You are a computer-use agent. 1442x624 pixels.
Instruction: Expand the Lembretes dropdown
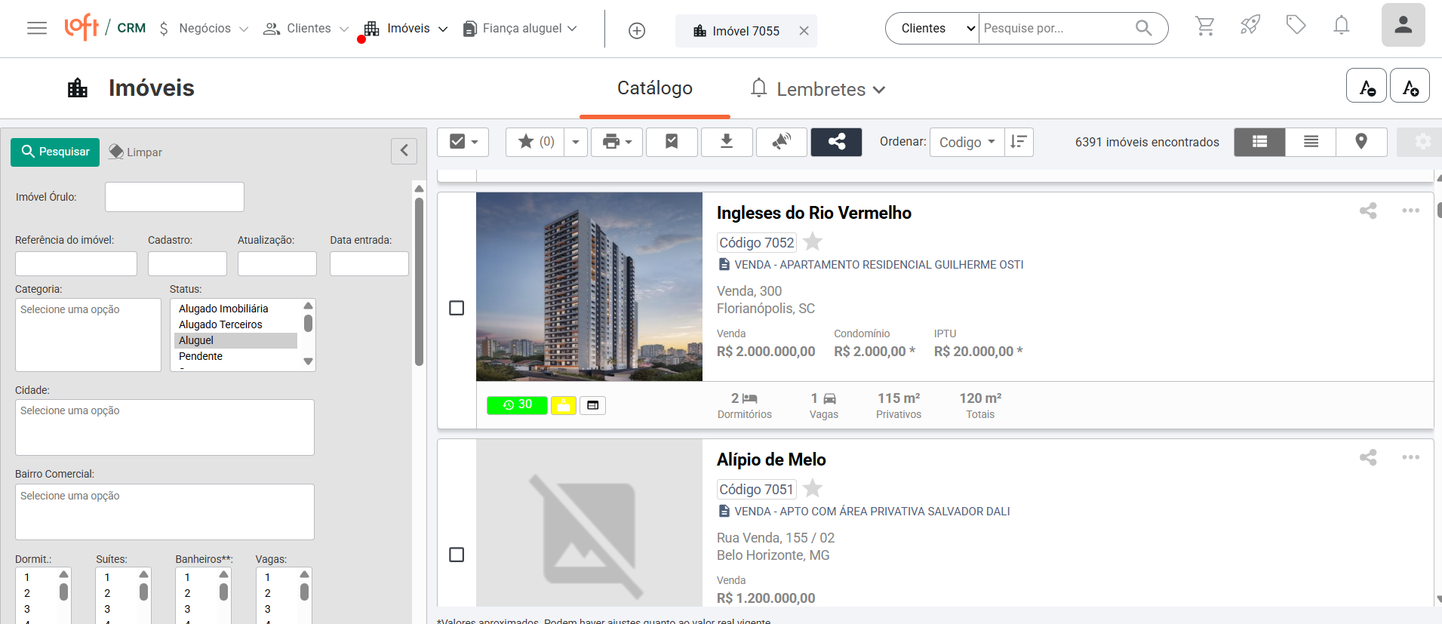tap(819, 89)
